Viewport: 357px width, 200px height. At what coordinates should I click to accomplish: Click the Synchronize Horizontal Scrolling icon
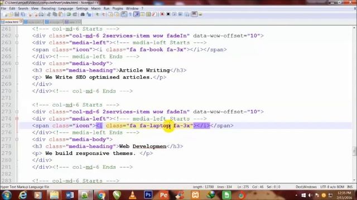coord(117,14)
